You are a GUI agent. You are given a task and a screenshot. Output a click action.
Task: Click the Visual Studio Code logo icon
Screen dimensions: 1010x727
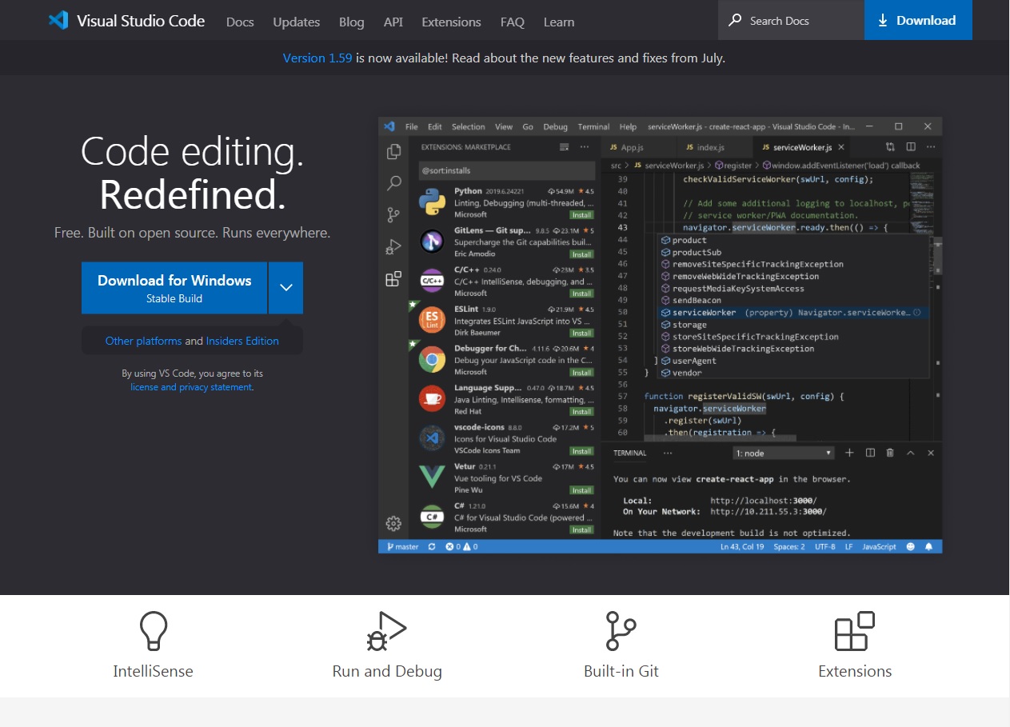[58, 21]
